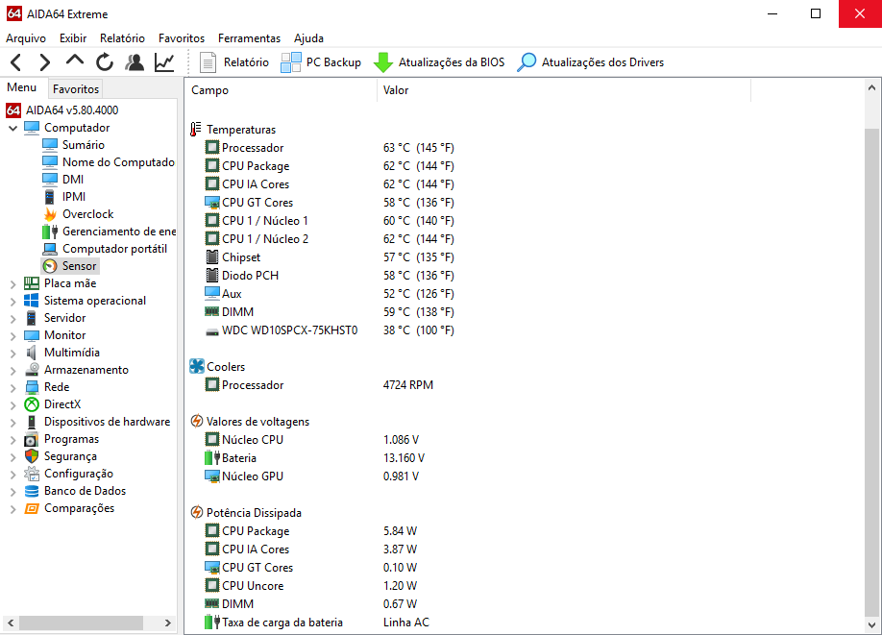Switch to the Favoritos tab

[x=76, y=89]
